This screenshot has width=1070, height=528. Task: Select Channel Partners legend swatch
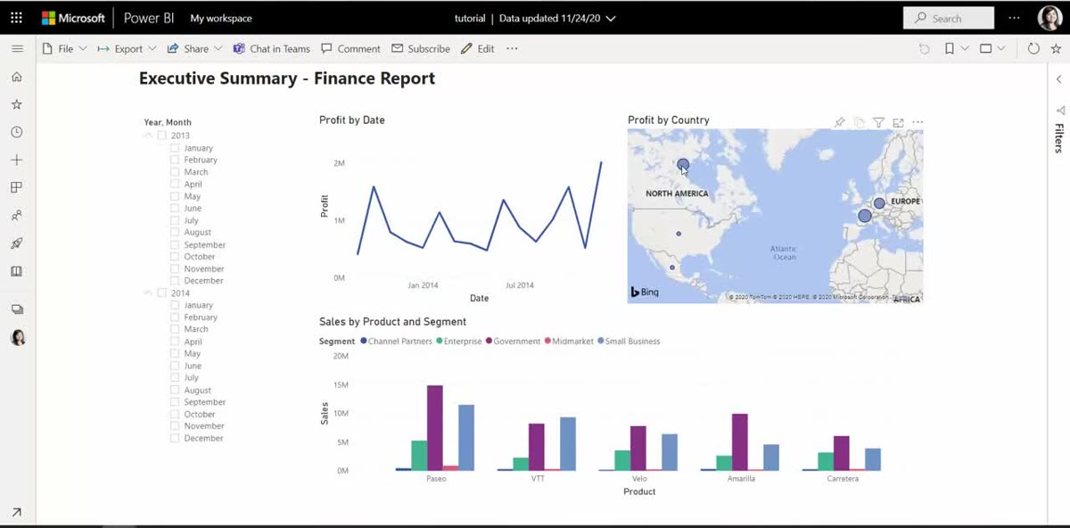click(363, 342)
